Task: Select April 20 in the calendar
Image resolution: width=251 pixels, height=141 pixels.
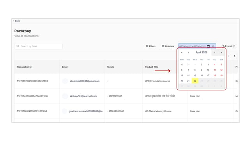Action: click(x=182, y=81)
